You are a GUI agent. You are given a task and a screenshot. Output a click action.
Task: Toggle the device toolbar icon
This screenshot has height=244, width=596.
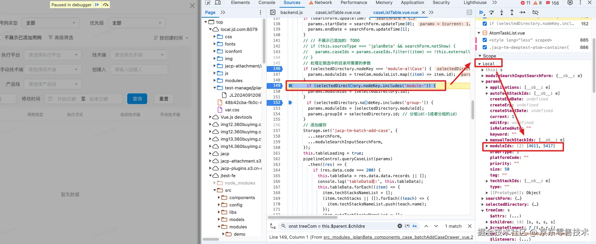(x=218, y=3)
